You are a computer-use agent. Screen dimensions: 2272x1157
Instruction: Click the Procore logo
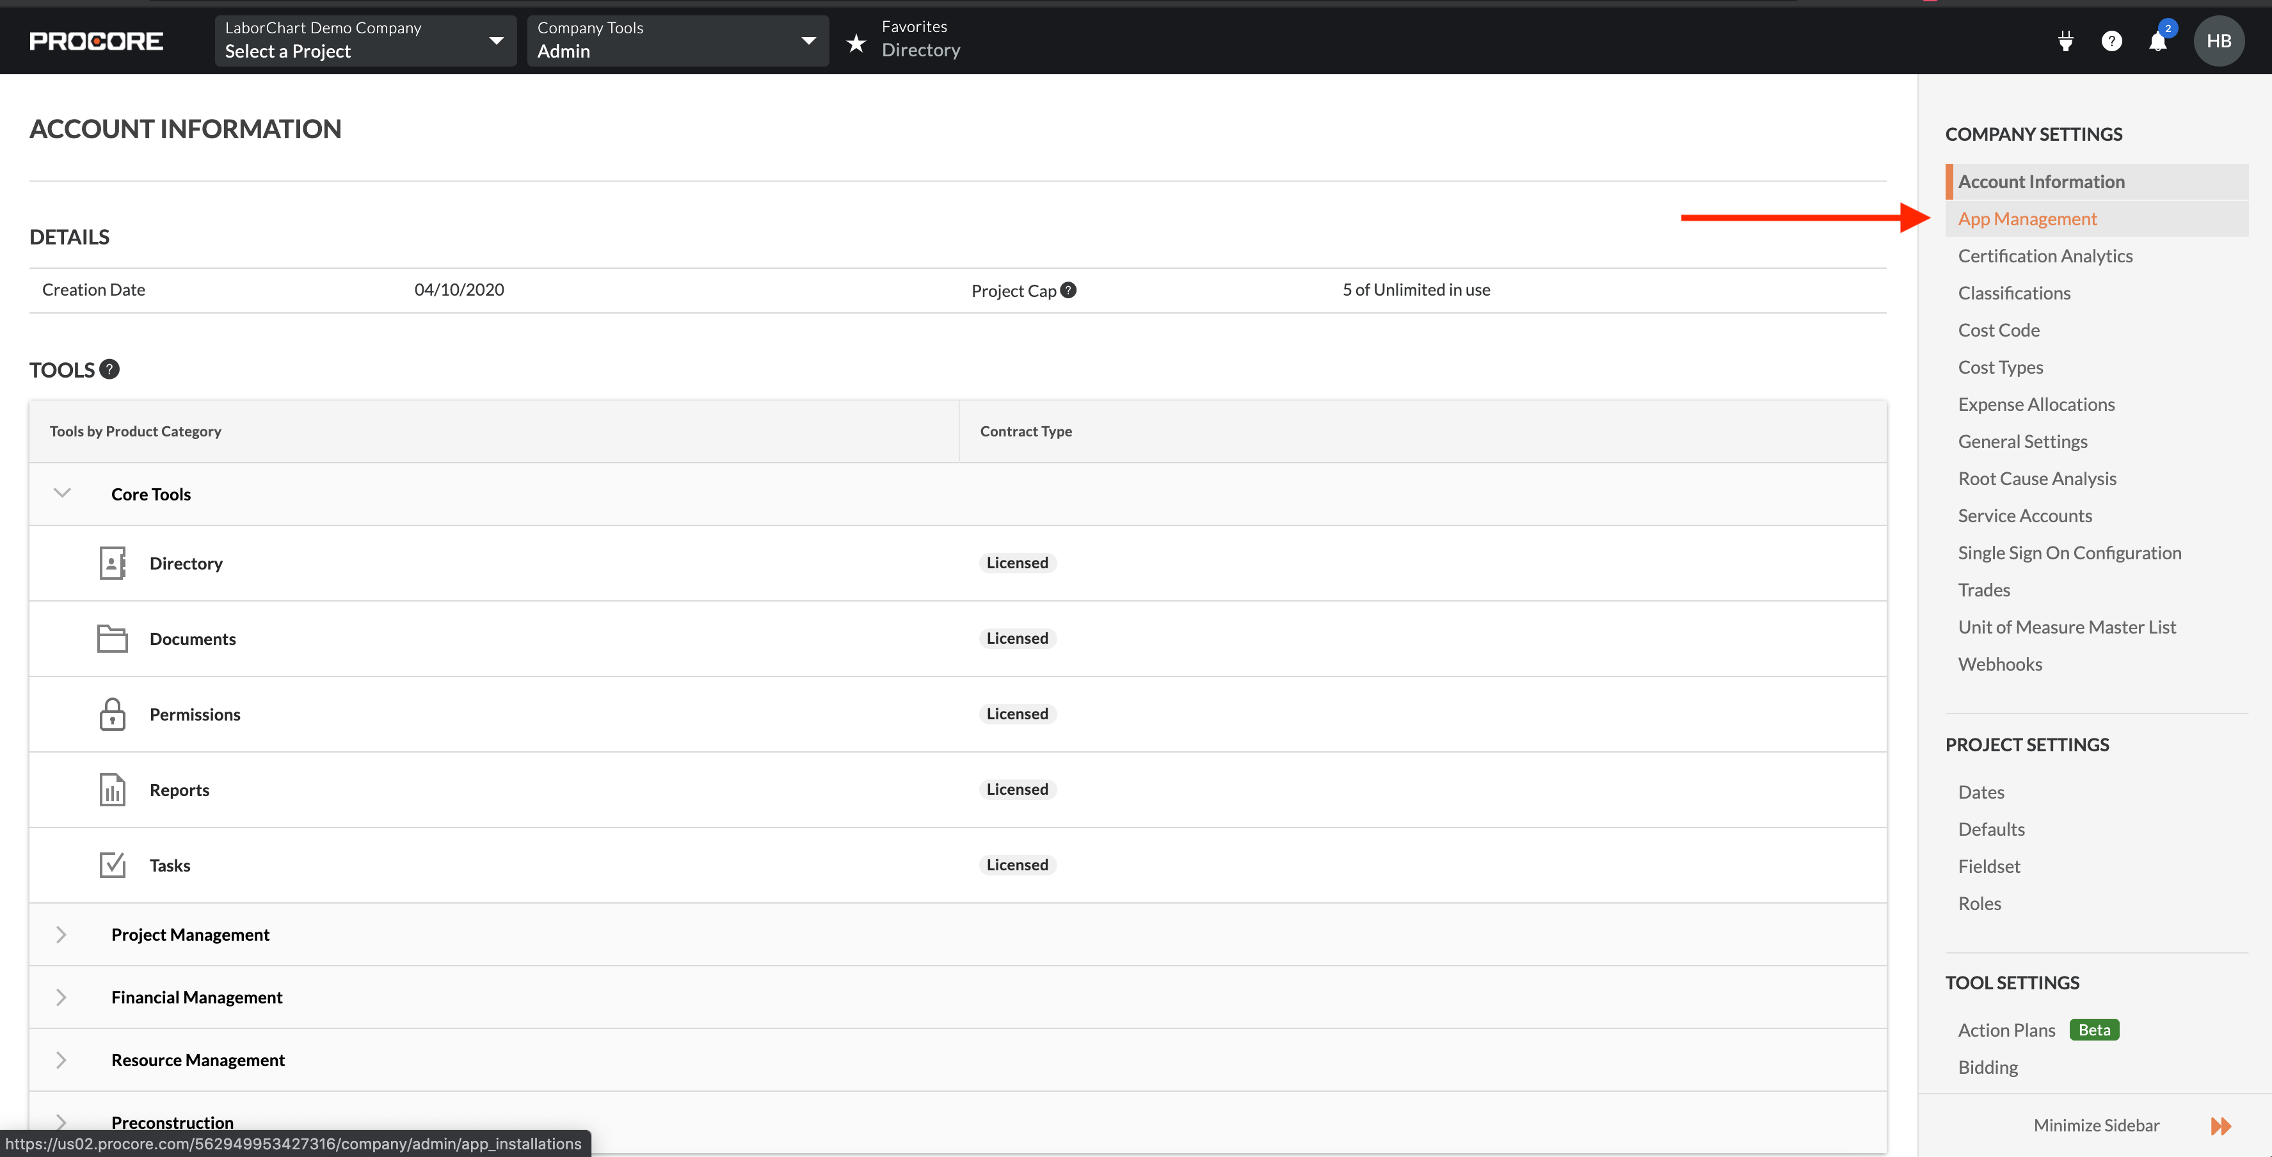(96, 40)
